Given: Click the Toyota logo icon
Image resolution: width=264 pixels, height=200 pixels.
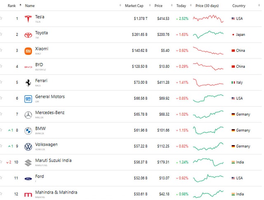Looking at the screenshot, I should tap(28, 35).
